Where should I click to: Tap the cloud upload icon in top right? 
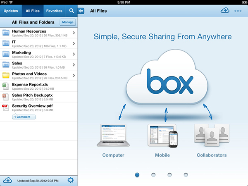pos(225,10)
